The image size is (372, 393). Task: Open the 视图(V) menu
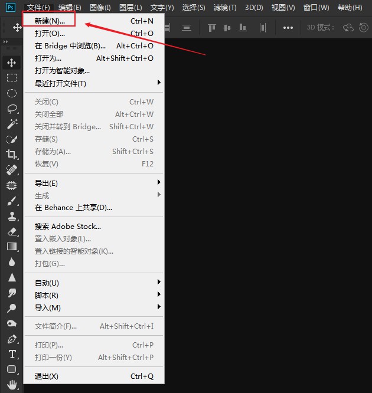(x=283, y=8)
